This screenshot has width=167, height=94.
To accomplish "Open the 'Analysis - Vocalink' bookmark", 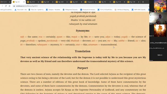I will [x=53, y=10].
